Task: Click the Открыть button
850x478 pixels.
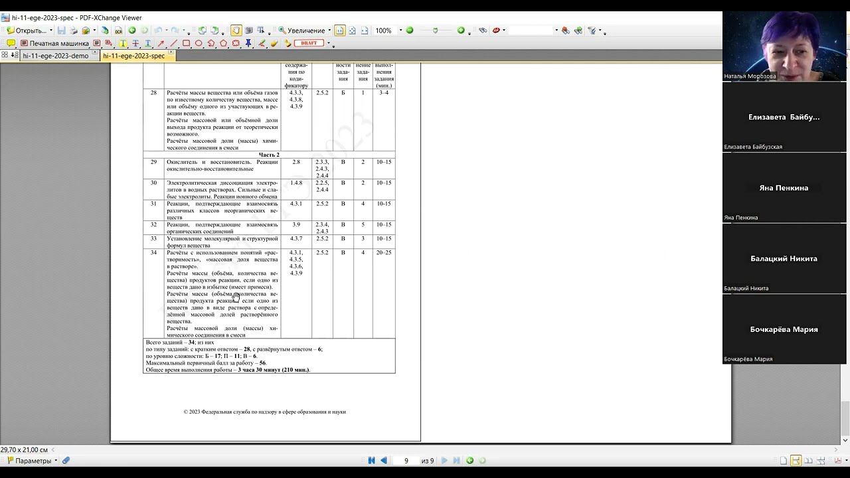Action: click(26, 31)
